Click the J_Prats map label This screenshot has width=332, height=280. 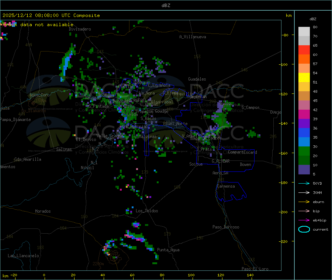pyautogui.click(x=204, y=149)
